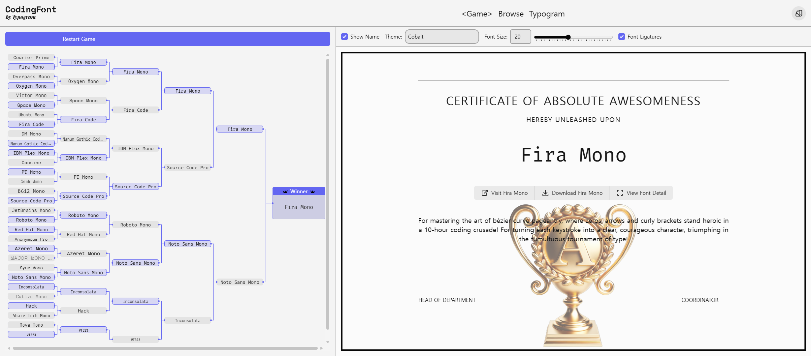The width and height of the screenshot is (811, 356).
Task: Open the Cobalt theme dropdown
Action: coord(441,37)
